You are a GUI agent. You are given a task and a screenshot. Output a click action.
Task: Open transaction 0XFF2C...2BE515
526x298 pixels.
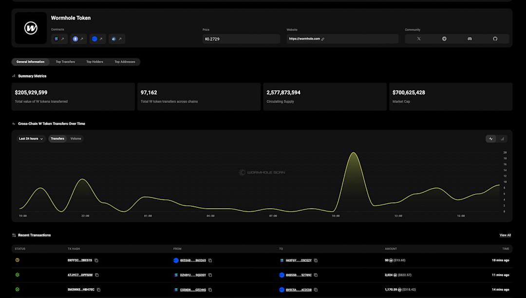(x=80, y=260)
